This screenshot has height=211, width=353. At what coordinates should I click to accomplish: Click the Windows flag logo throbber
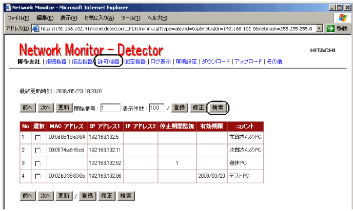[342, 17]
